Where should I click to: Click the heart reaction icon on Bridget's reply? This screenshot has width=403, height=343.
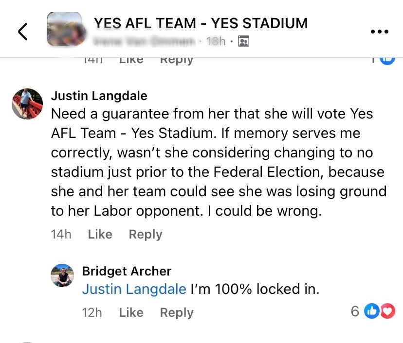[386, 311]
